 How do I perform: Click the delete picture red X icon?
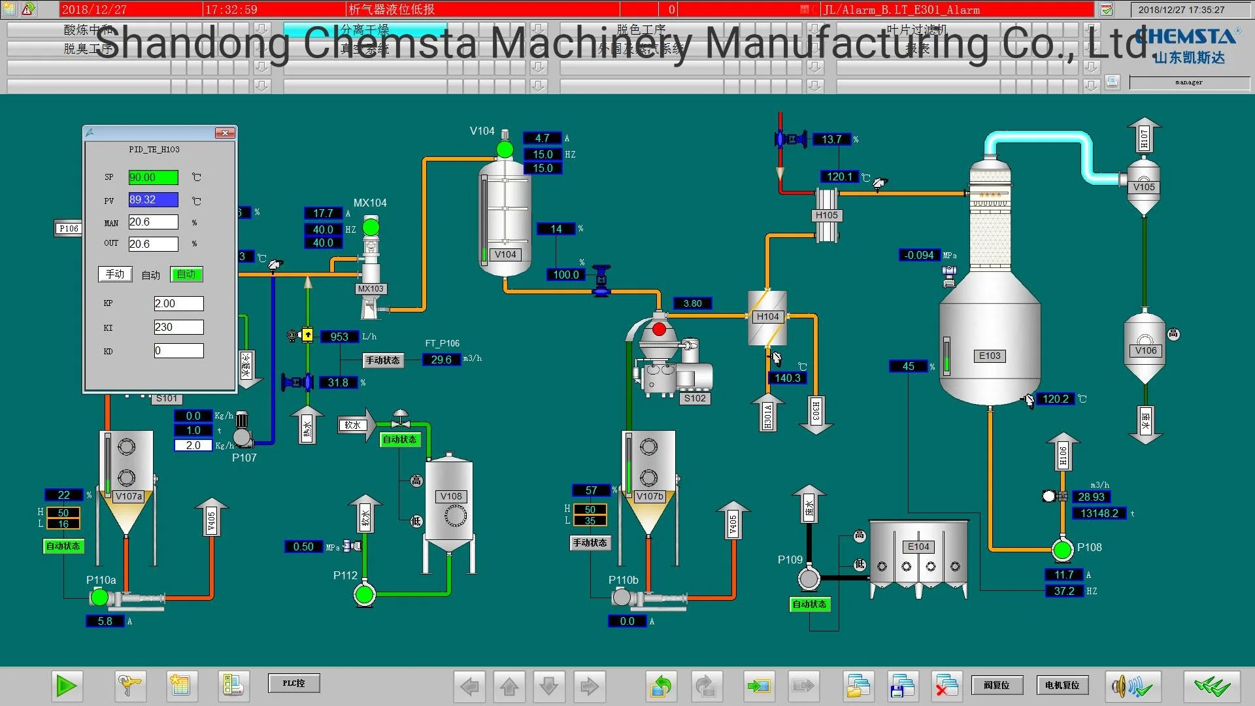pos(946,686)
